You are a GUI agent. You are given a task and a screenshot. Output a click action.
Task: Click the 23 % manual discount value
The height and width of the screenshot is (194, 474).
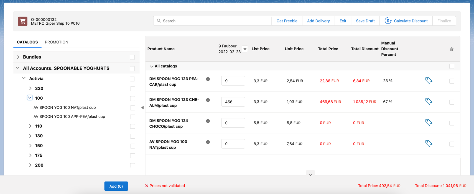coord(388,81)
